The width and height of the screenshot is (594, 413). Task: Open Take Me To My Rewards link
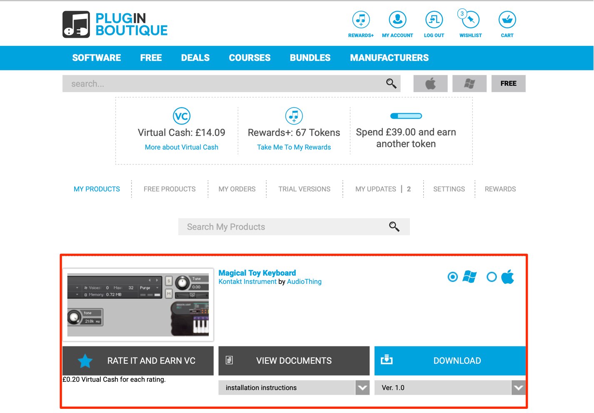pyautogui.click(x=294, y=147)
